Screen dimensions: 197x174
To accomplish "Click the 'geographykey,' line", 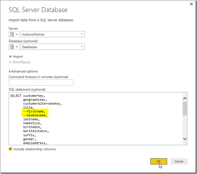I will pyautogui.click(x=35, y=100).
